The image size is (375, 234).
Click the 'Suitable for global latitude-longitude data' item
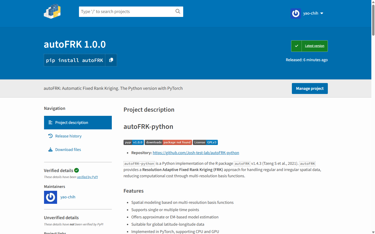pos(168,224)
